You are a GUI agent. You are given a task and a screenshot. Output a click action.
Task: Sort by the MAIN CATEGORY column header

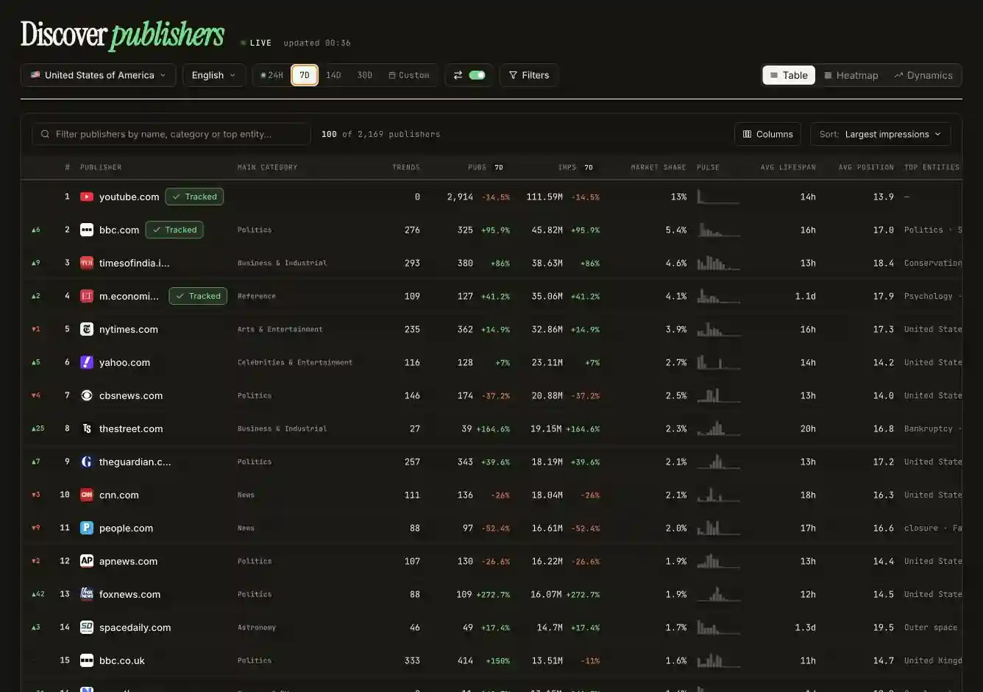pos(267,167)
